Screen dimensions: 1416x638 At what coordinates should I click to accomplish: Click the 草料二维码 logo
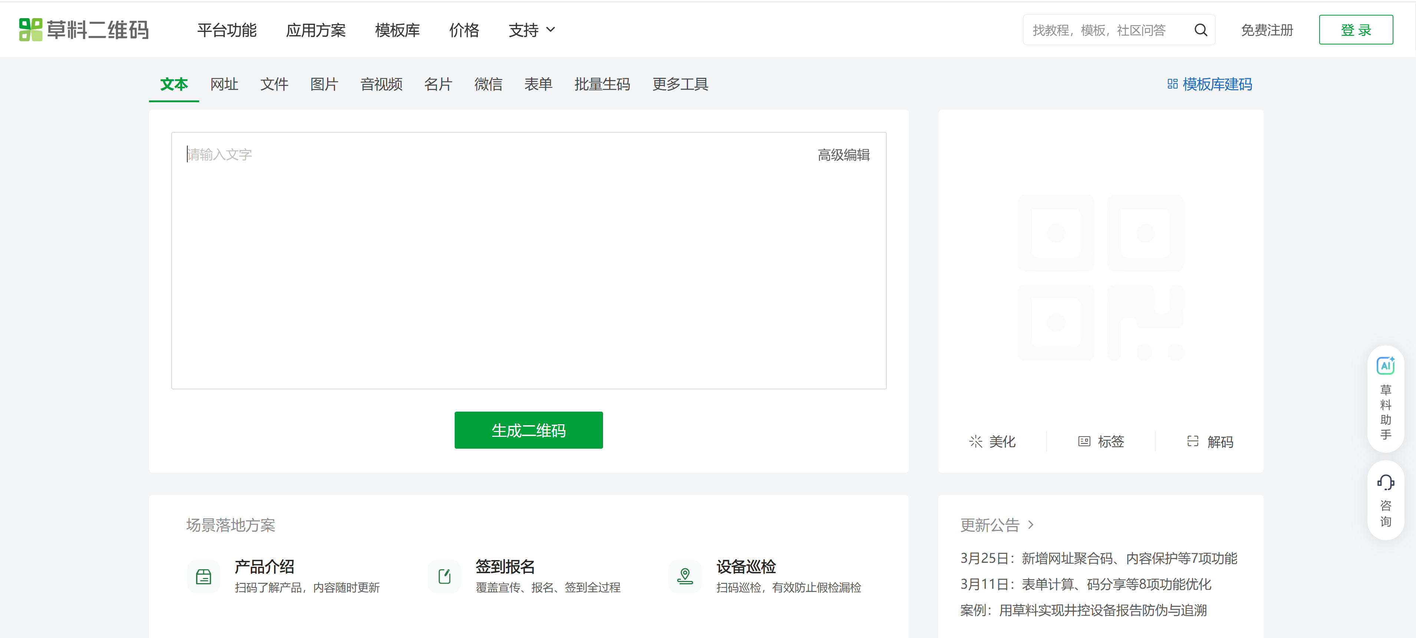84,30
